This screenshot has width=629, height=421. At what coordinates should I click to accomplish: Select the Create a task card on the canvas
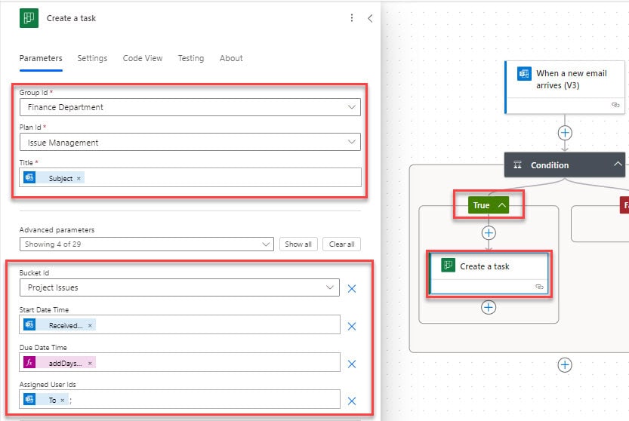click(489, 273)
